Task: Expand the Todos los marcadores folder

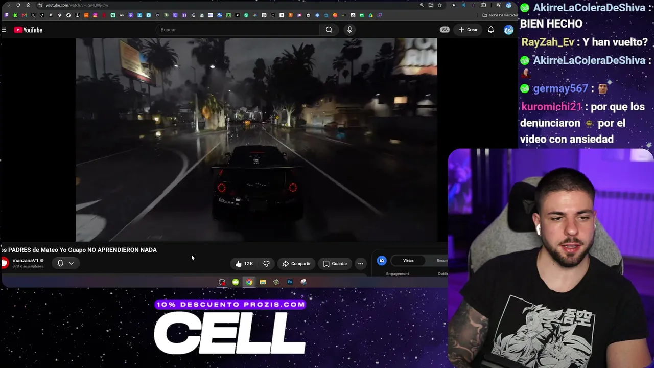Action: point(500,15)
